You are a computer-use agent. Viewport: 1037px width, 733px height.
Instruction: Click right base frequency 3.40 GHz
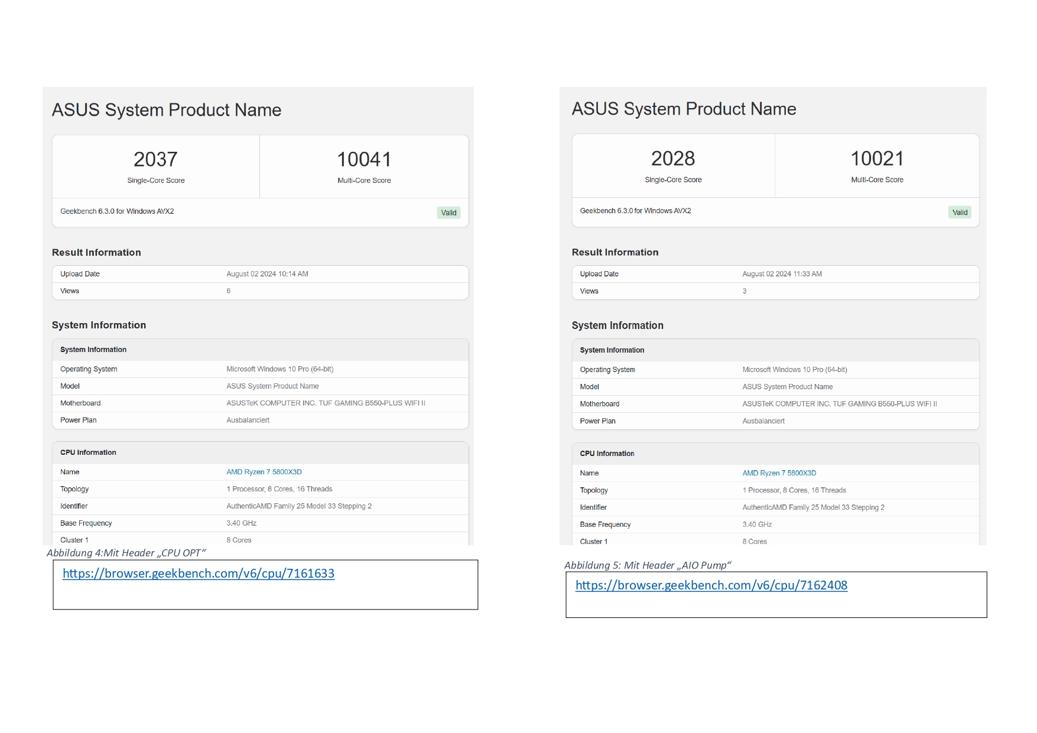(x=758, y=524)
